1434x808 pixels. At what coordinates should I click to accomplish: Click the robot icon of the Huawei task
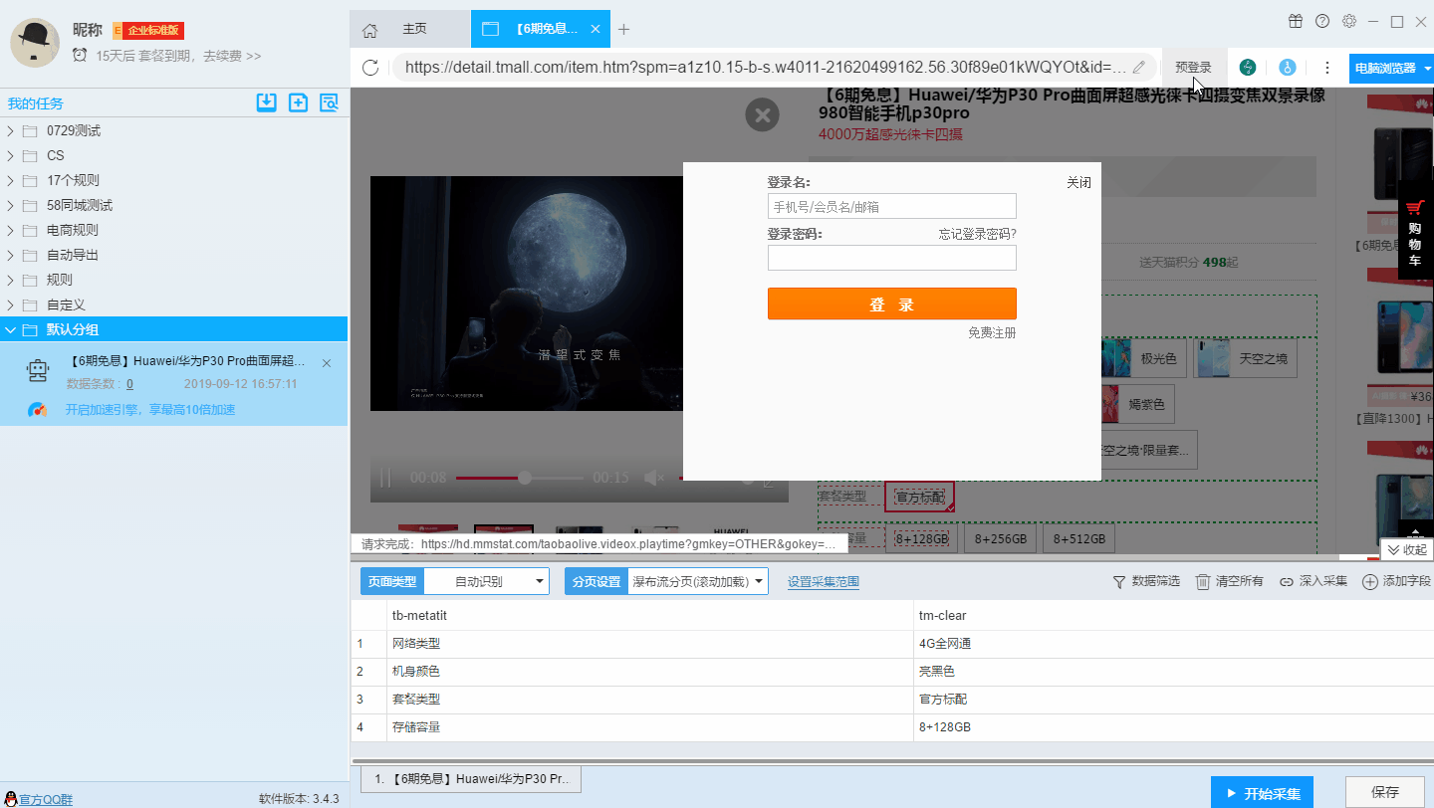click(38, 371)
